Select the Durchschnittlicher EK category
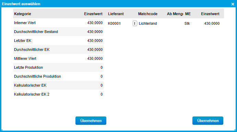Viewport: 237px width, 132px height. coord(58,49)
